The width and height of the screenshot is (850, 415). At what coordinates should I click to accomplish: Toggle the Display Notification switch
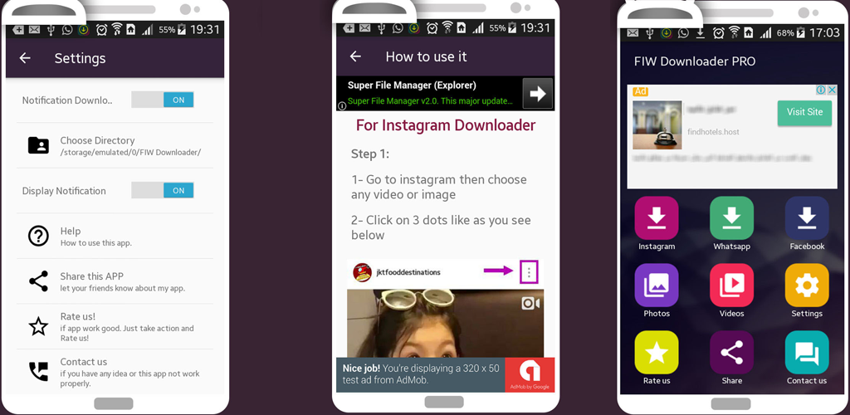click(163, 190)
